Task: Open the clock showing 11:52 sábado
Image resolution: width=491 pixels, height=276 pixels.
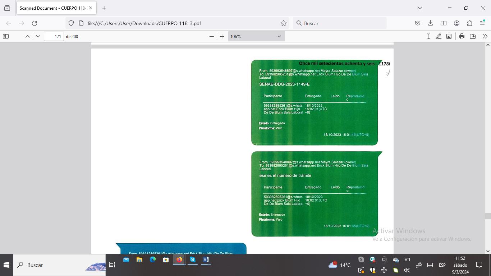Action: tap(460, 265)
